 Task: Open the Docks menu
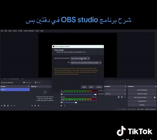[x=15, y=31]
